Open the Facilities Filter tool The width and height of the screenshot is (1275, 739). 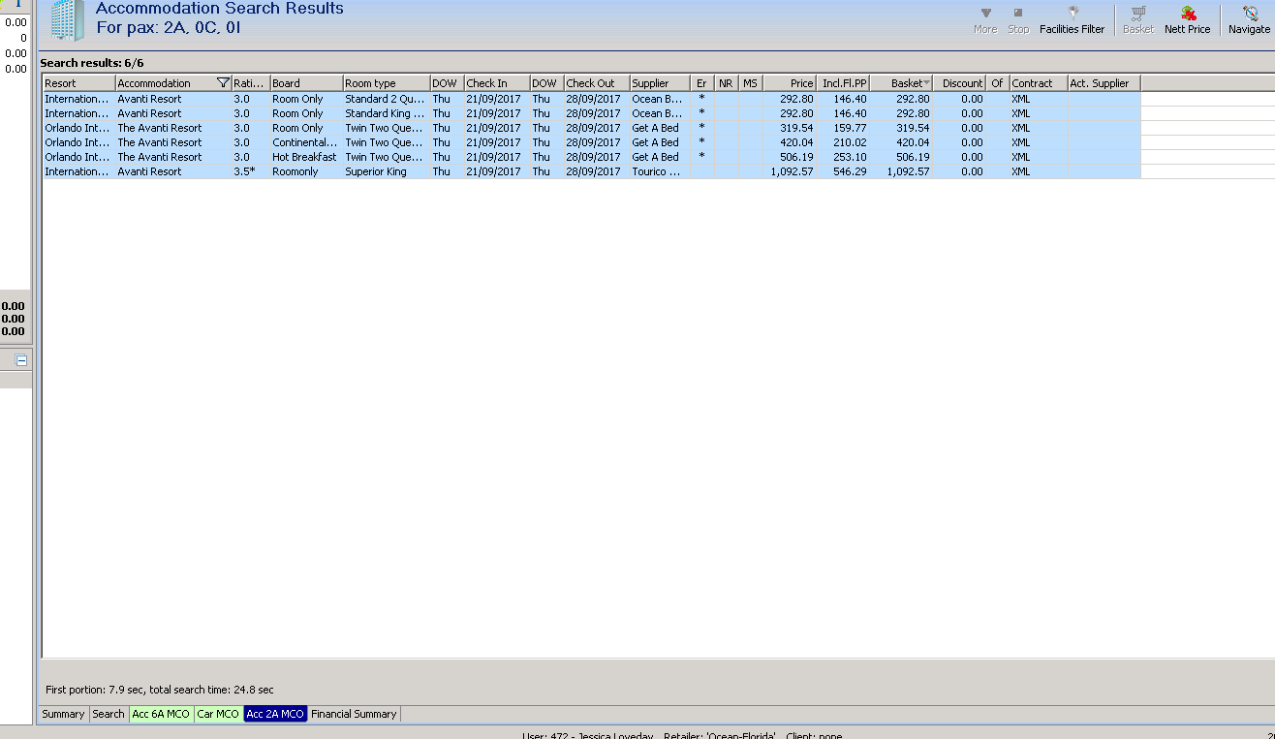point(1072,20)
